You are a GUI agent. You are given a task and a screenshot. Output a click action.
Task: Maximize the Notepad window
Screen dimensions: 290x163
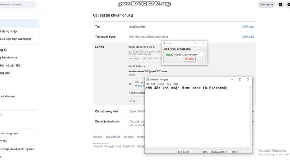point(240,80)
